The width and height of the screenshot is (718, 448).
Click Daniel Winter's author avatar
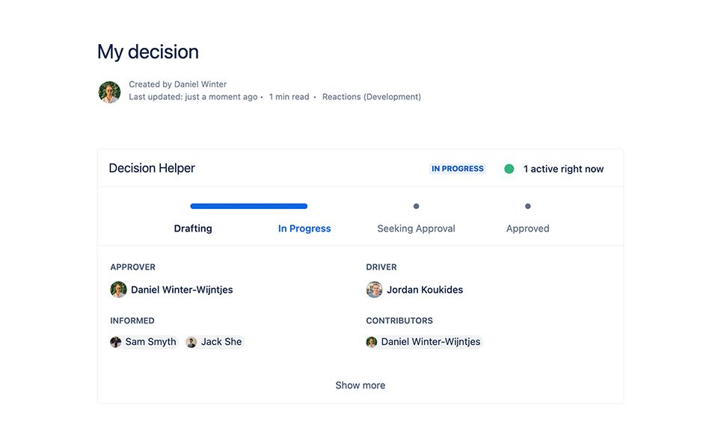tap(109, 92)
